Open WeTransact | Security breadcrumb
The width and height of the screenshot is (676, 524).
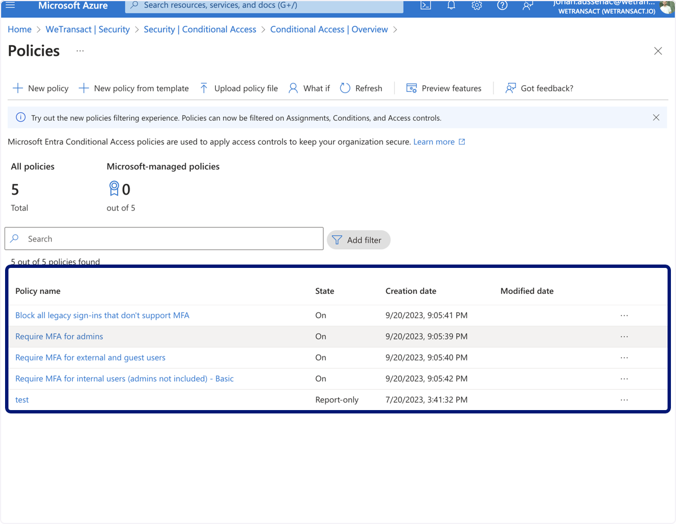pyautogui.click(x=87, y=29)
